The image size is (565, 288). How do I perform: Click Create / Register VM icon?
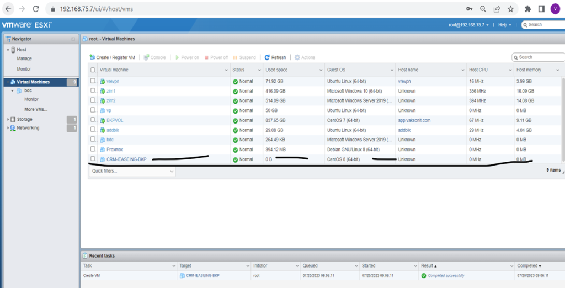93,57
